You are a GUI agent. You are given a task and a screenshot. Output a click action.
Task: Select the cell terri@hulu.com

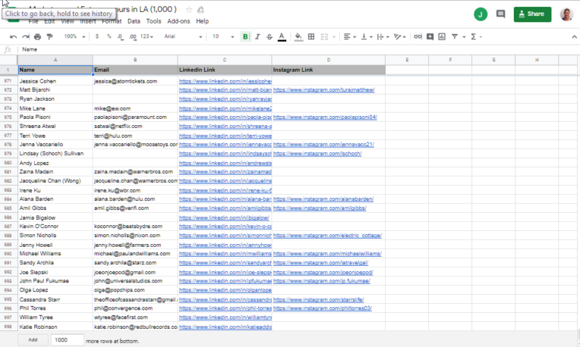pyautogui.click(x=135, y=136)
